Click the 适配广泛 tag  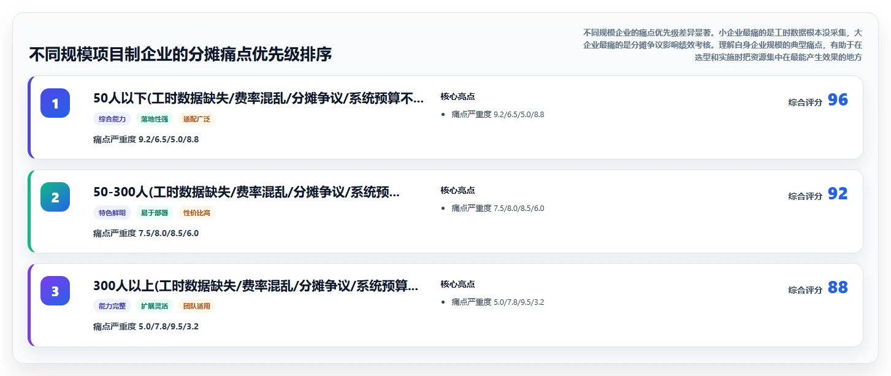tap(197, 119)
